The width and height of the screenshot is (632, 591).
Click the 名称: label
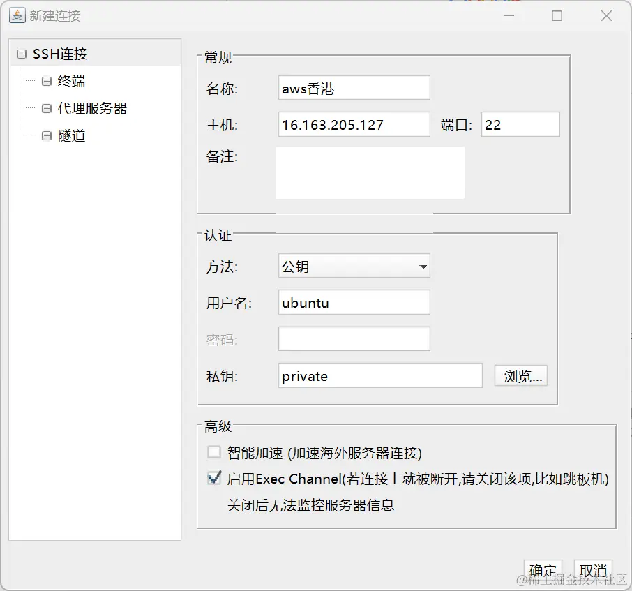(222, 89)
